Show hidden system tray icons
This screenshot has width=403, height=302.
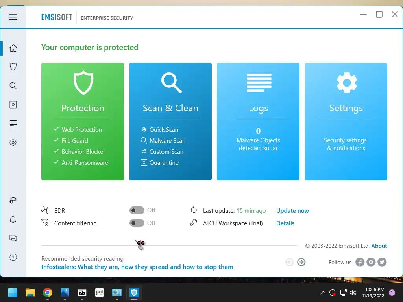(x=323, y=293)
